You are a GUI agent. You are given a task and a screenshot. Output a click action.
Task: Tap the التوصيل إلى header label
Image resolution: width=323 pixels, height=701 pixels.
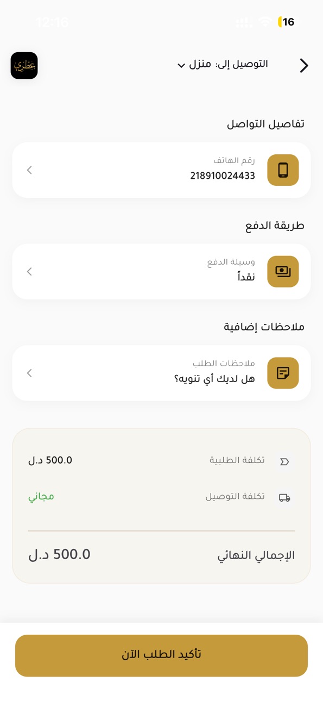pyautogui.click(x=242, y=64)
